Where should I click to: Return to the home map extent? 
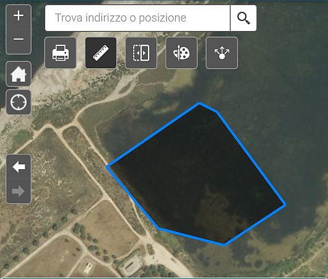click(19, 74)
